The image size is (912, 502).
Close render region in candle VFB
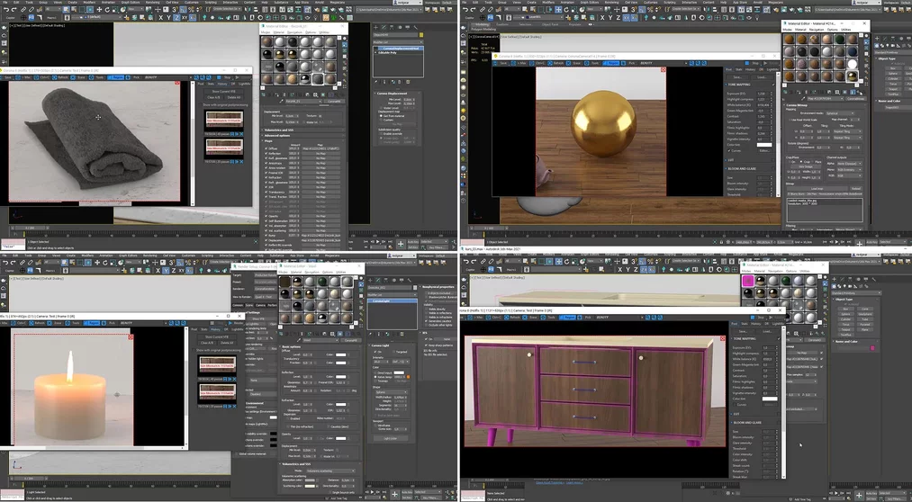pyautogui.click(x=131, y=337)
